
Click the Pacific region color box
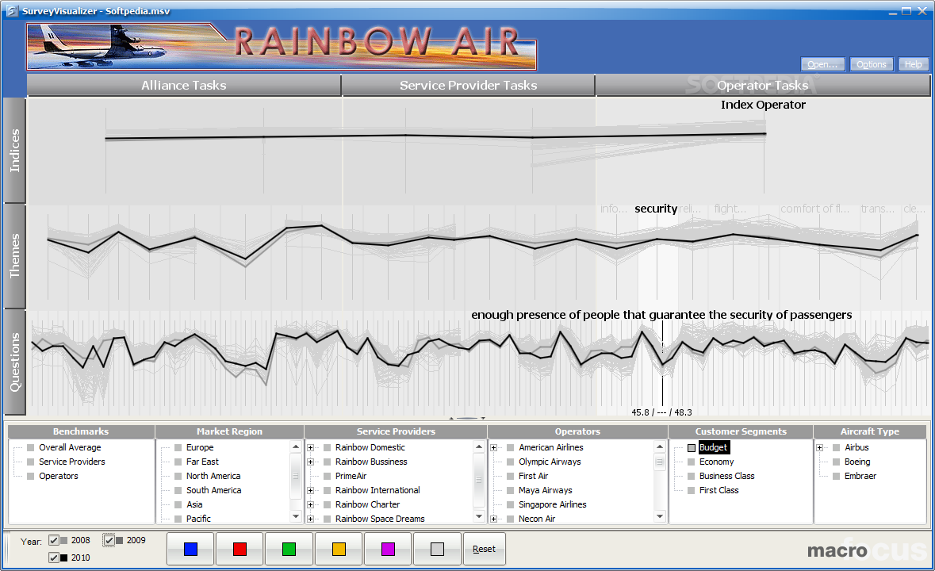coord(178,519)
